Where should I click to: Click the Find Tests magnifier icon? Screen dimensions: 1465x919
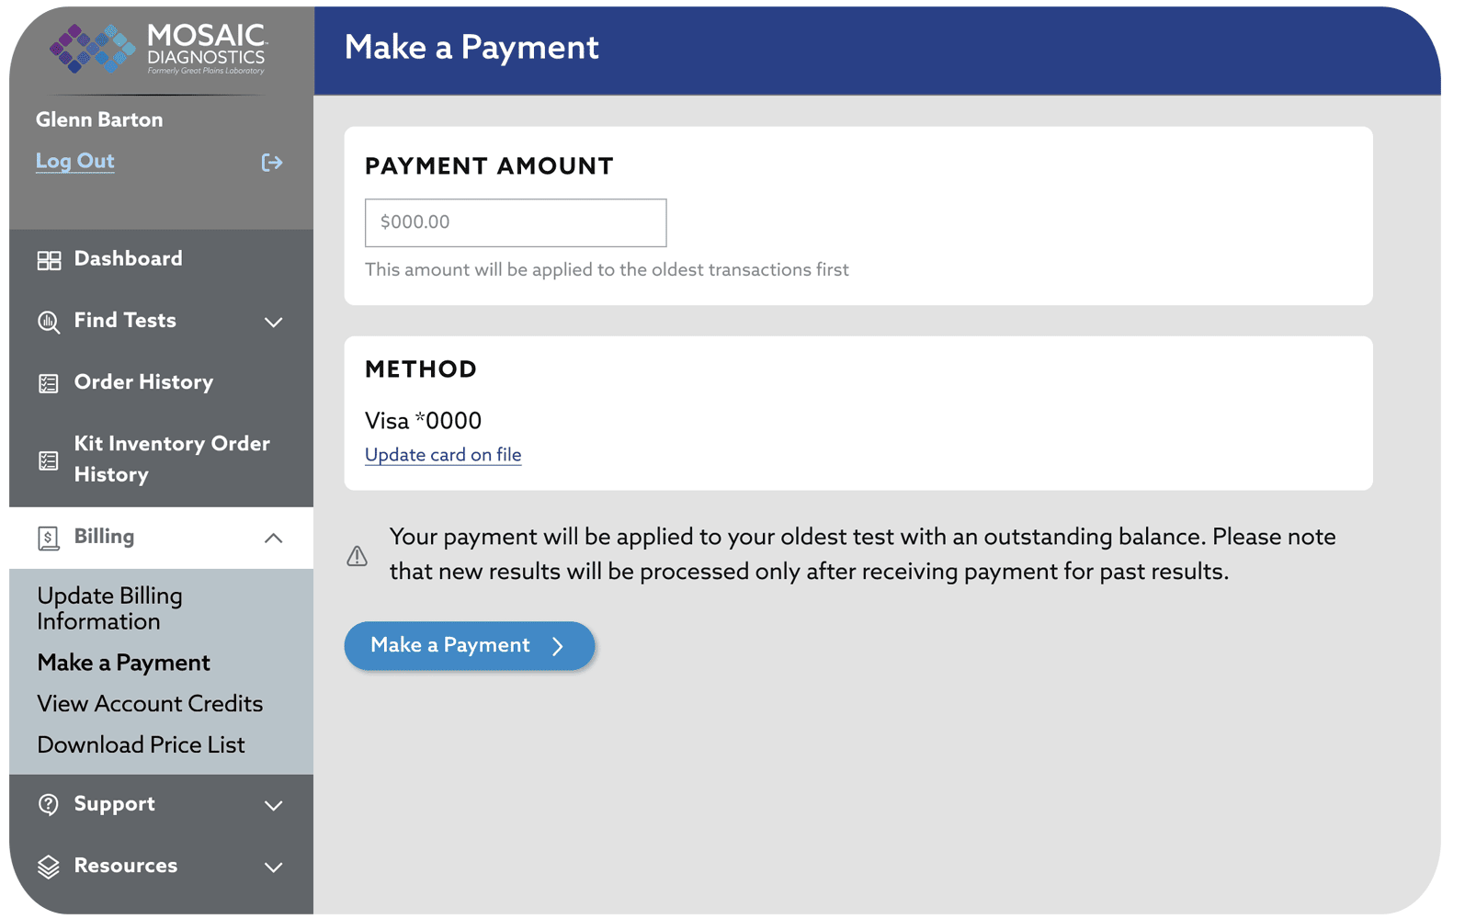pyautogui.click(x=49, y=322)
